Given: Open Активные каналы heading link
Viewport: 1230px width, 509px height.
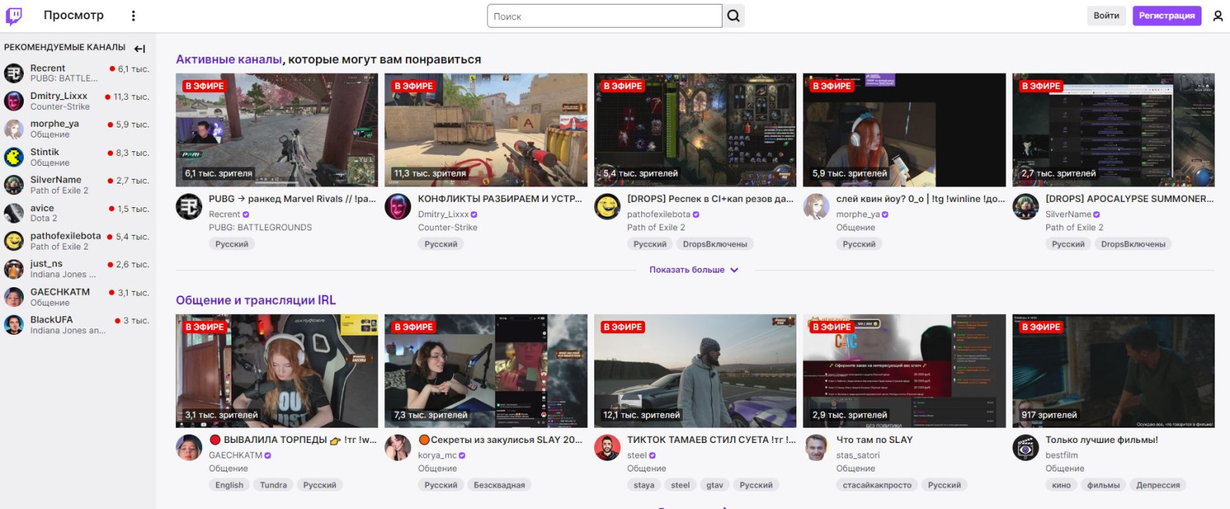Looking at the screenshot, I should 229,60.
